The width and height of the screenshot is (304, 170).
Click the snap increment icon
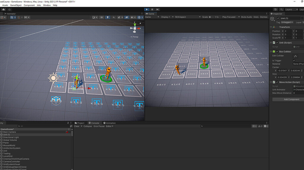click(x=26, y=17)
